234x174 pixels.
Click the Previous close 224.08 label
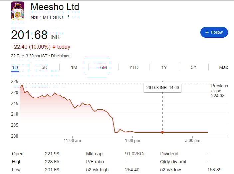pos(219,91)
